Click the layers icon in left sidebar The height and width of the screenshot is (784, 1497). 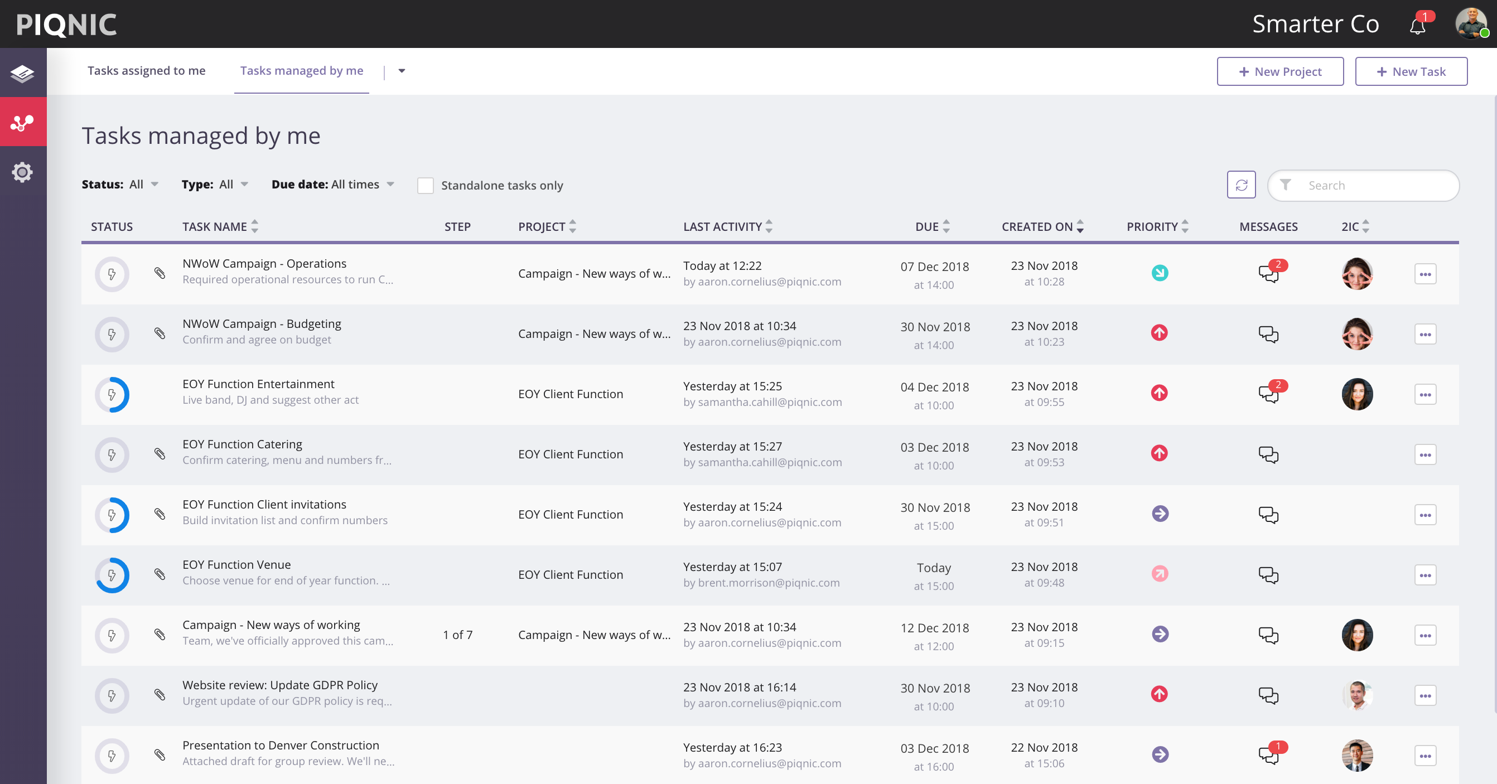point(23,73)
